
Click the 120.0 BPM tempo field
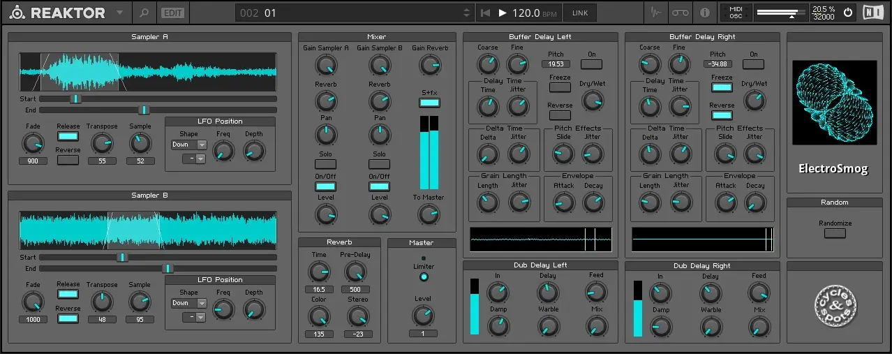[x=536, y=13]
